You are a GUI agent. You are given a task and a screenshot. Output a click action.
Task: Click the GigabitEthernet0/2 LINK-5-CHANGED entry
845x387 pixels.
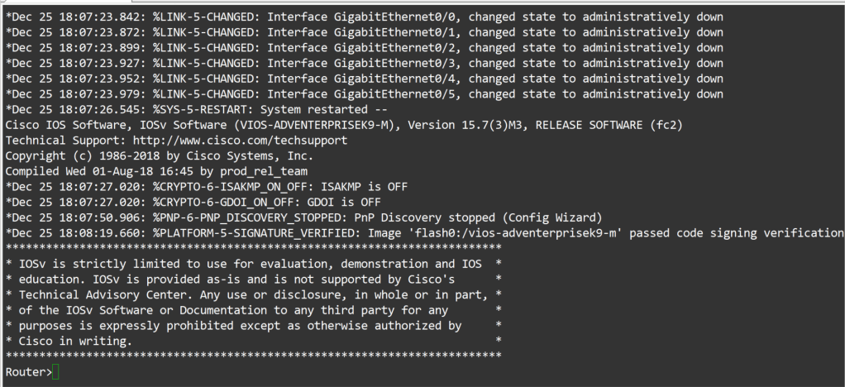pyautogui.click(x=364, y=48)
